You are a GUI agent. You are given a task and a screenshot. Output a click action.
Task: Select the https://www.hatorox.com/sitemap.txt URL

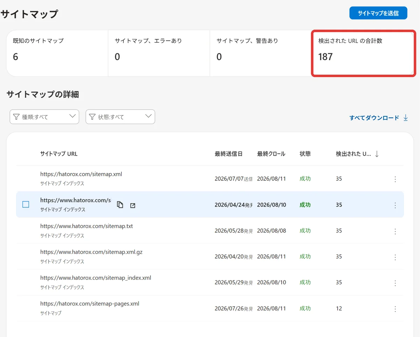pyautogui.click(x=86, y=226)
